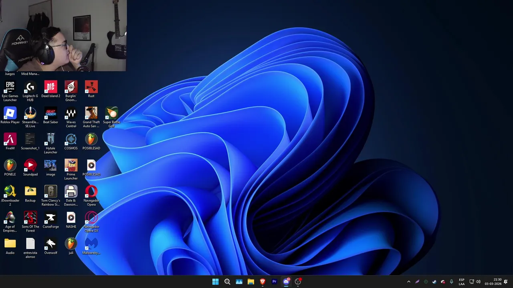Open Brave browser from the taskbar
Viewport: 513px width, 288px height.
[x=263, y=282]
